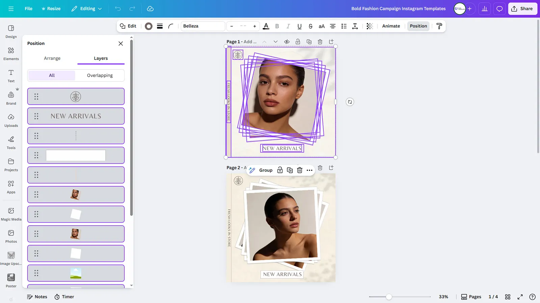The image size is (540, 303).
Task: Click the Animate button
Action: [391, 26]
